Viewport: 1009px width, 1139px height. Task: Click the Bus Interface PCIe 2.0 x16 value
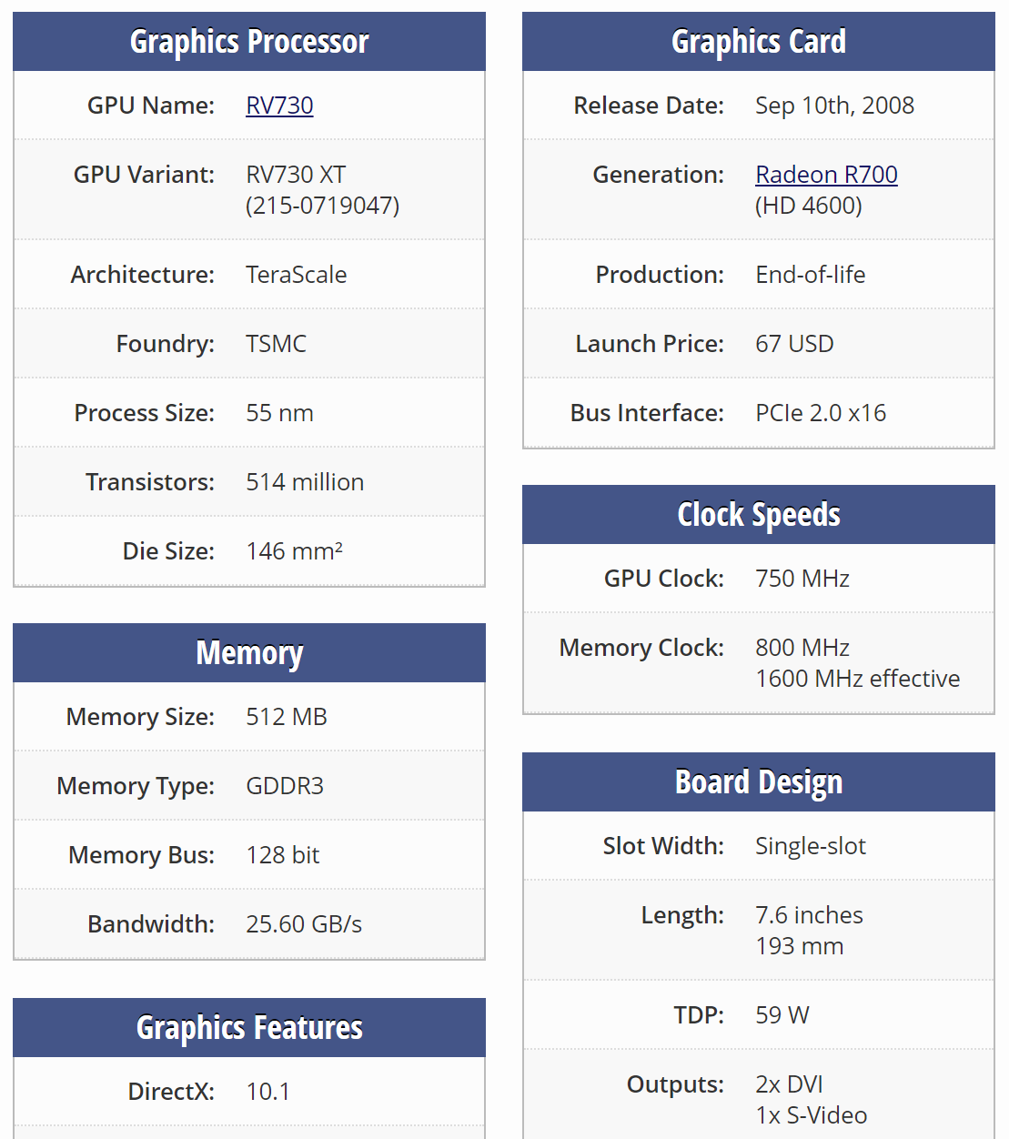pos(820,413)
